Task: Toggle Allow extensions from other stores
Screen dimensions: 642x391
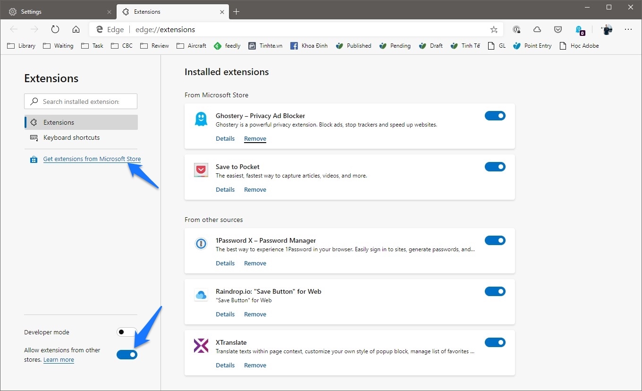Action: tap(127, 355)
